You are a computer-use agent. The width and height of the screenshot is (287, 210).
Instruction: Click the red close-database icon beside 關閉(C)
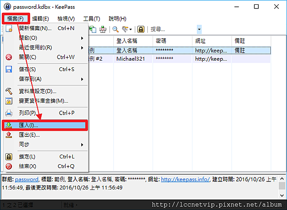pos(9,57)
